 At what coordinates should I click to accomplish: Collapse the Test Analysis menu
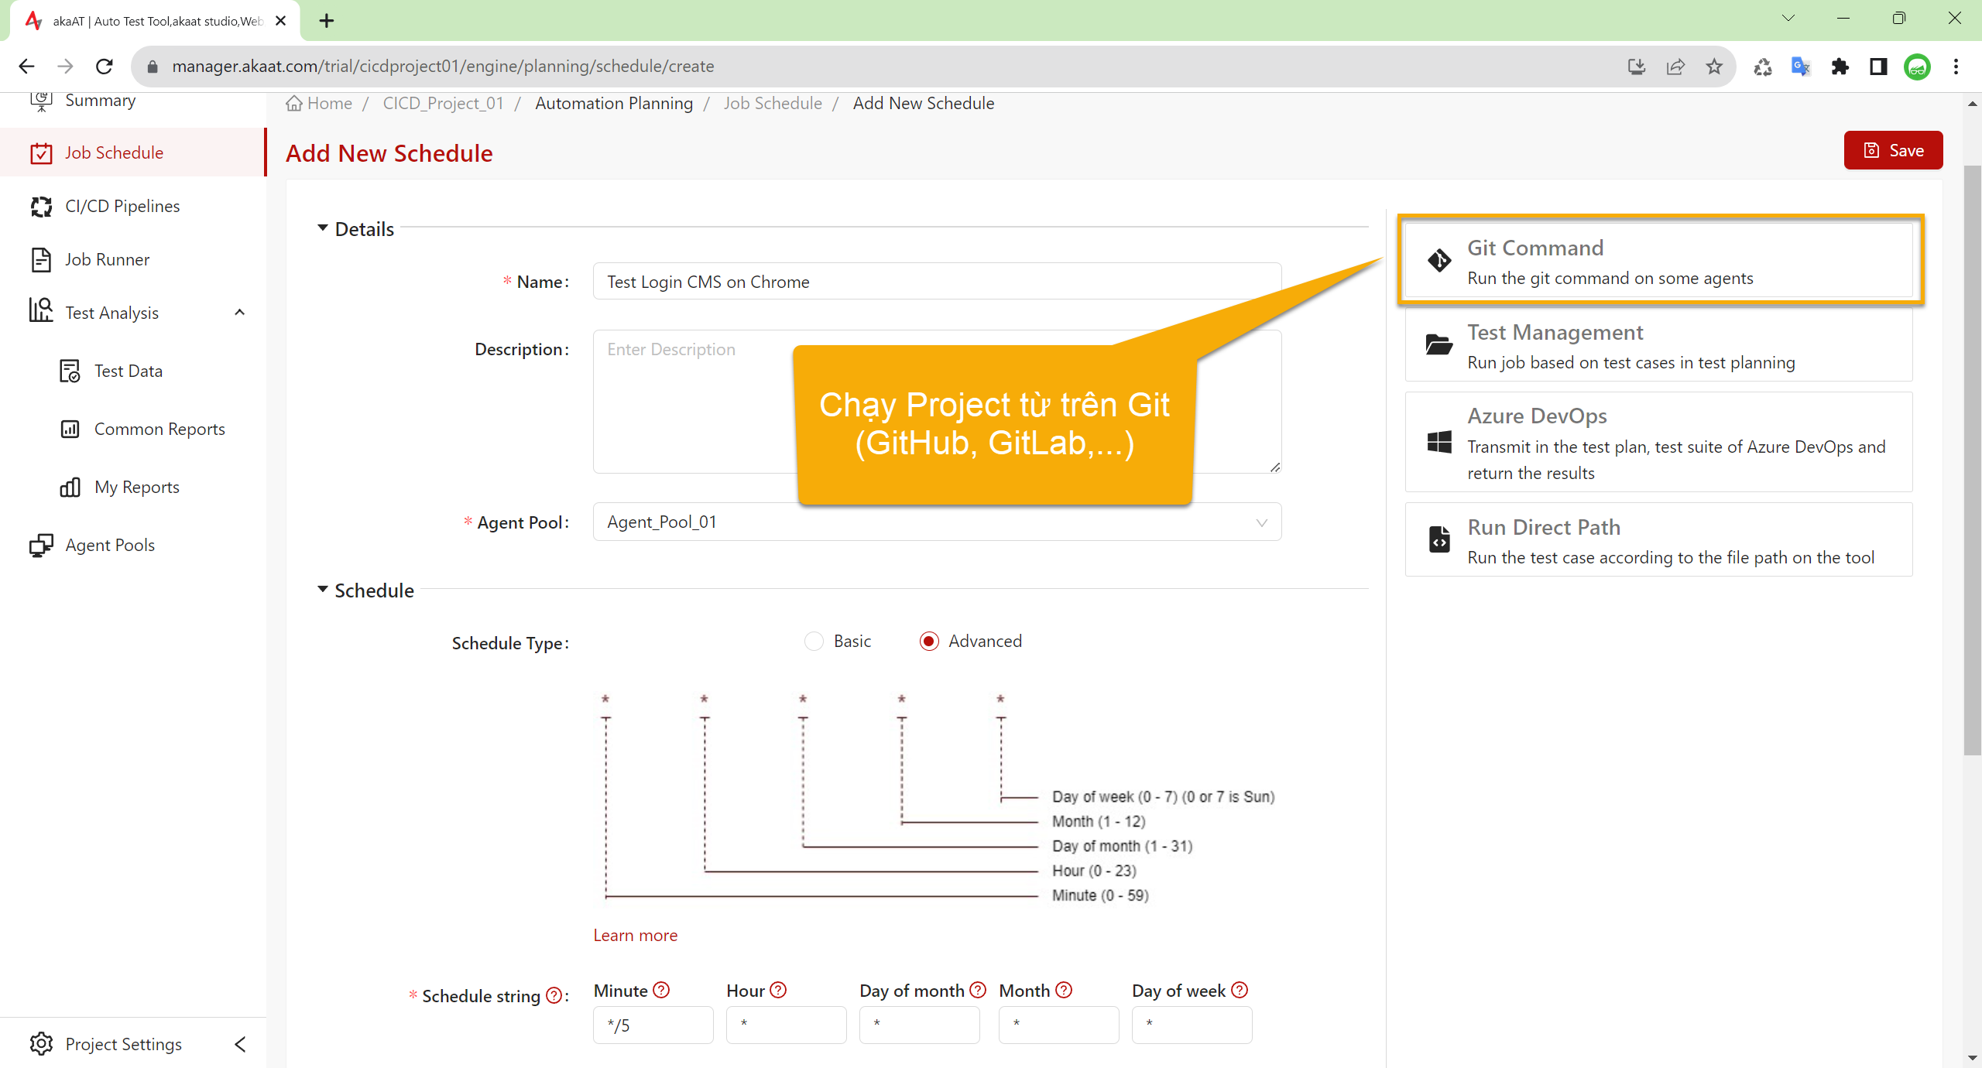pyautogui.click(x=240, y=313)
